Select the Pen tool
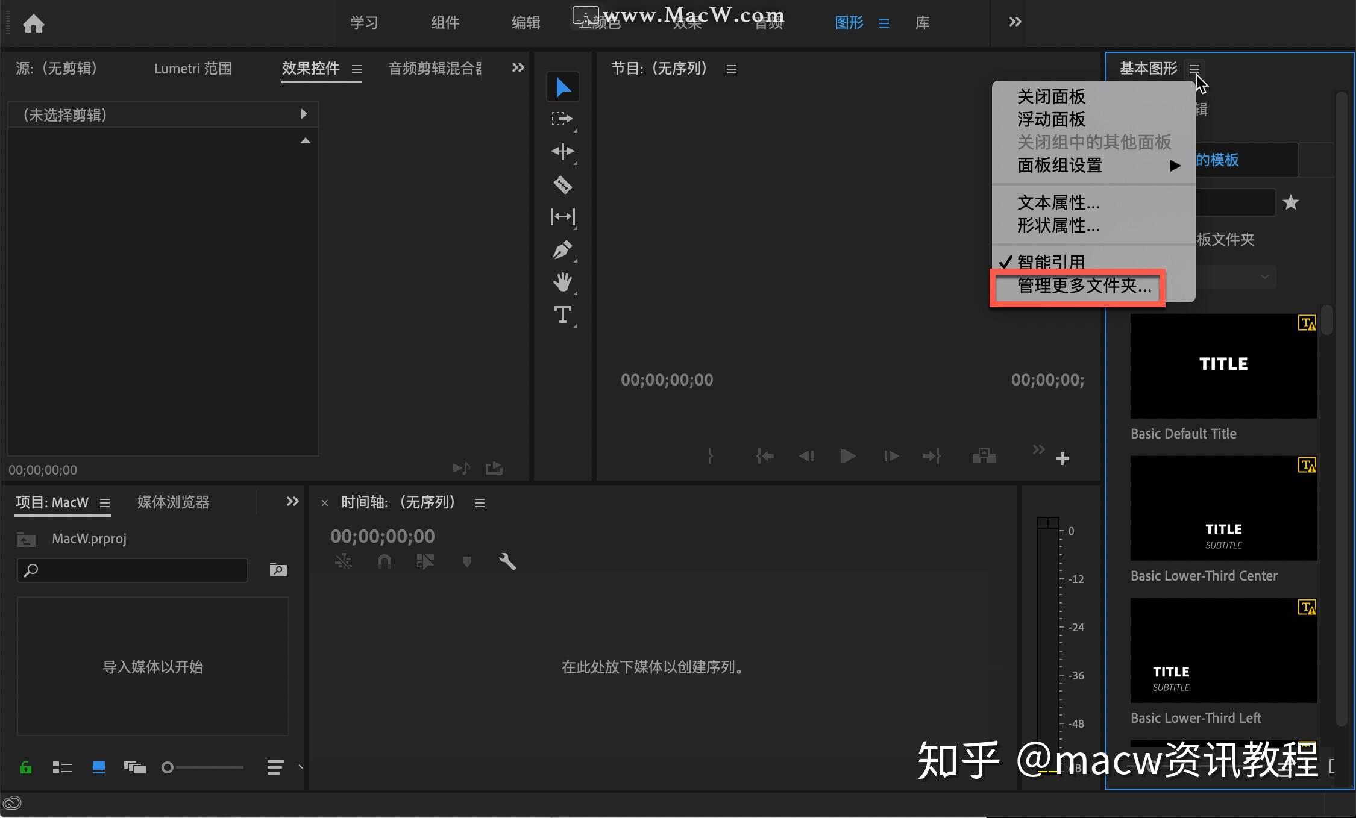Viewport: 1356px width, 818px height. pyautogui.click(x=563, y=249)
